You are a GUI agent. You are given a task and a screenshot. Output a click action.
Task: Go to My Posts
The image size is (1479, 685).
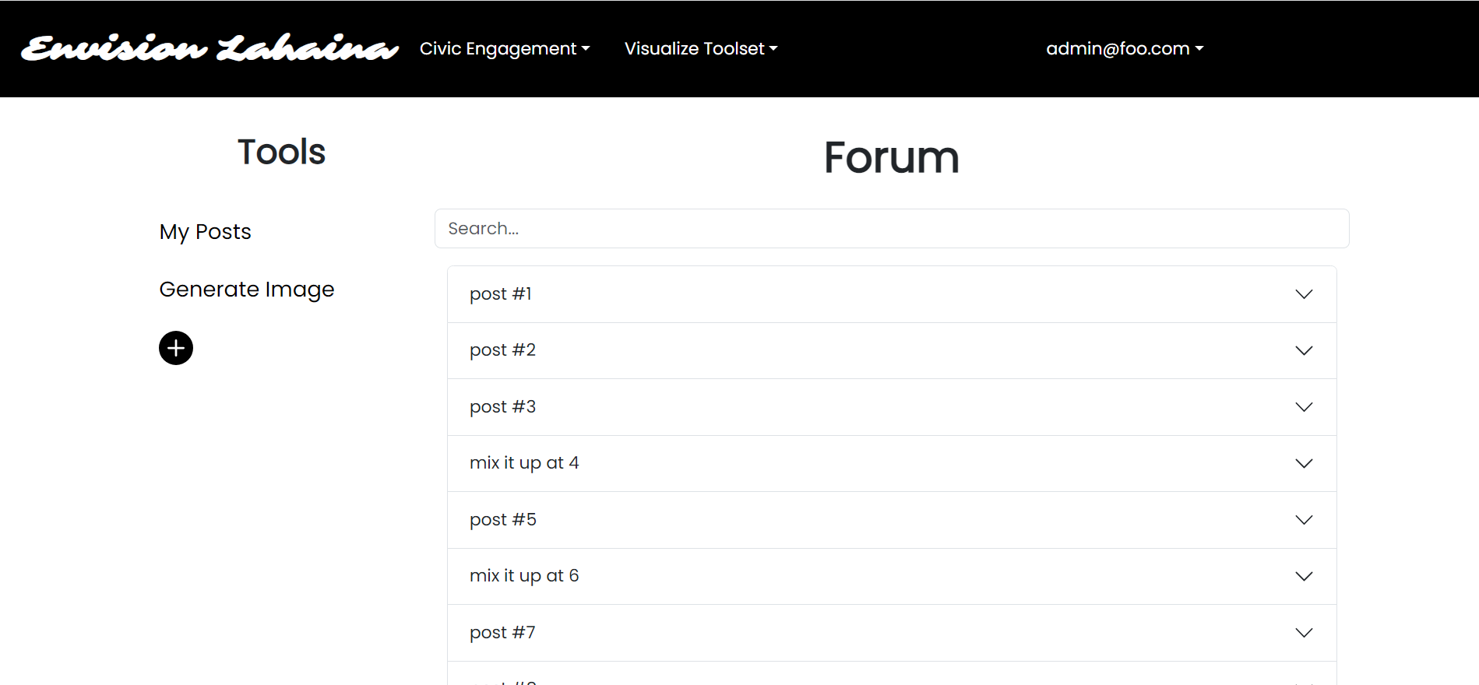tap(206, 232)
